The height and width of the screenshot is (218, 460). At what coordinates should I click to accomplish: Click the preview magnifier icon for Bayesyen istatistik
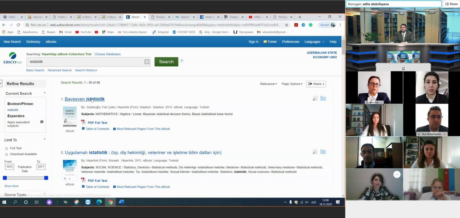[315, 98]
